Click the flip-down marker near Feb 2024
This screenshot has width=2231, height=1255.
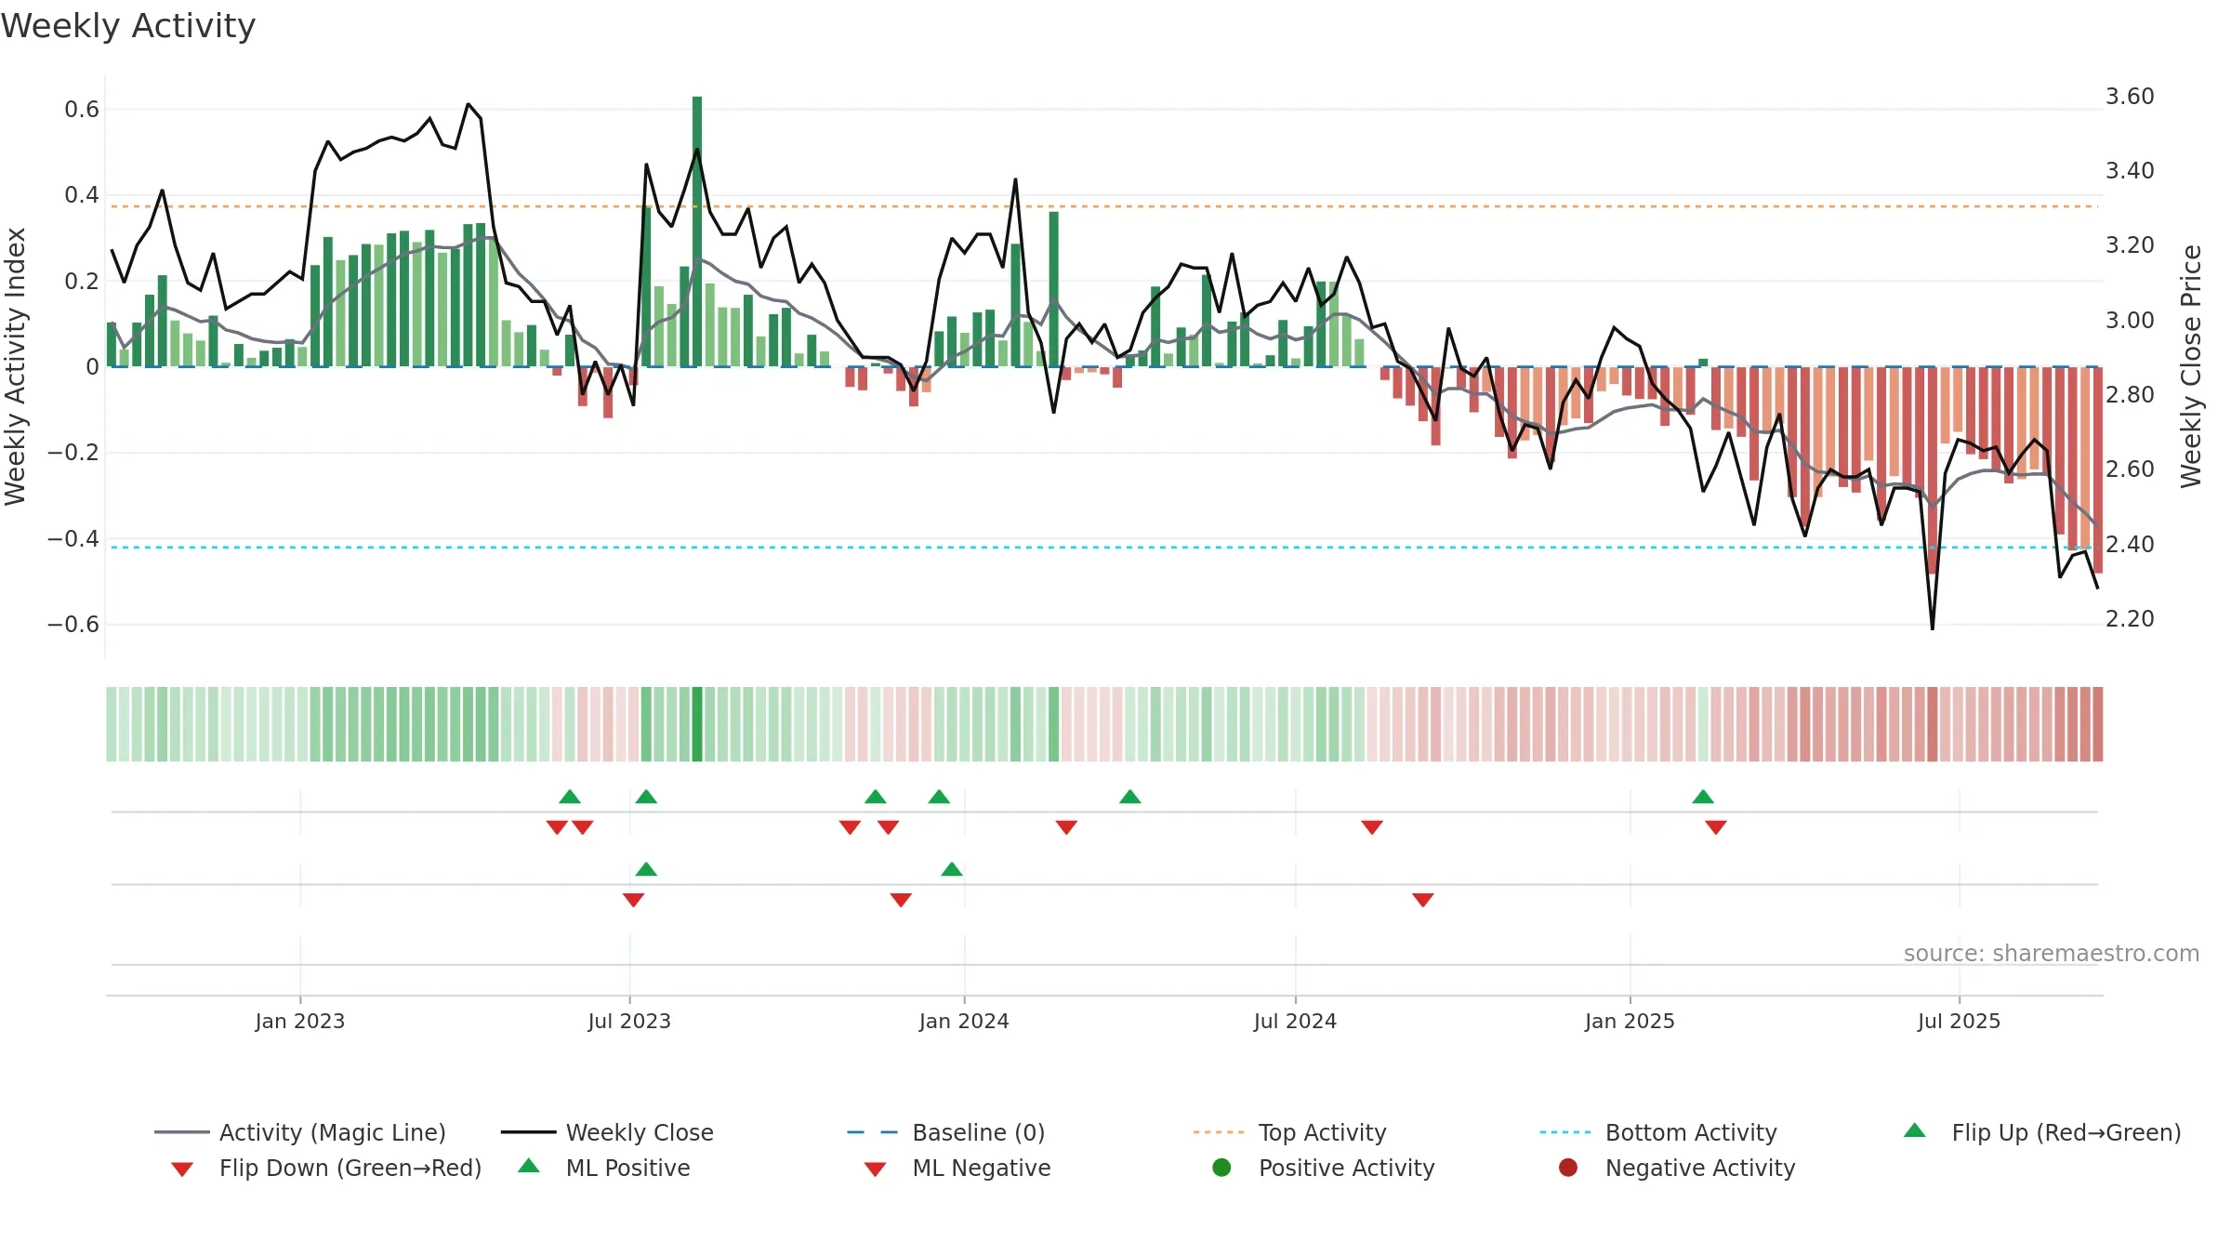1066,827
